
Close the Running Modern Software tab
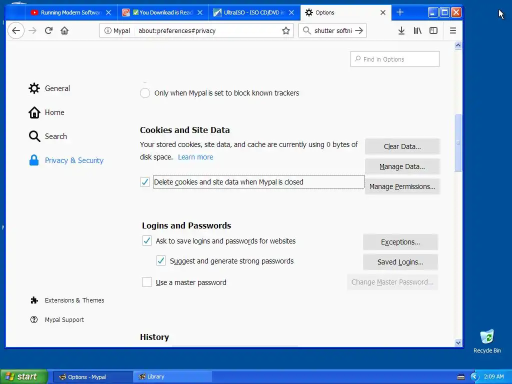coord(108,12)
